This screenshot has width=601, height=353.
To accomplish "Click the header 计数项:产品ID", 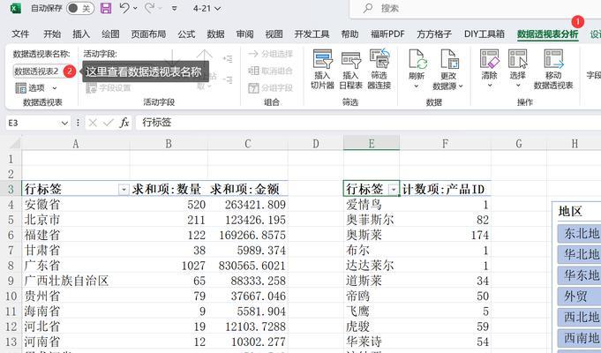I will (x=445, y=189).
